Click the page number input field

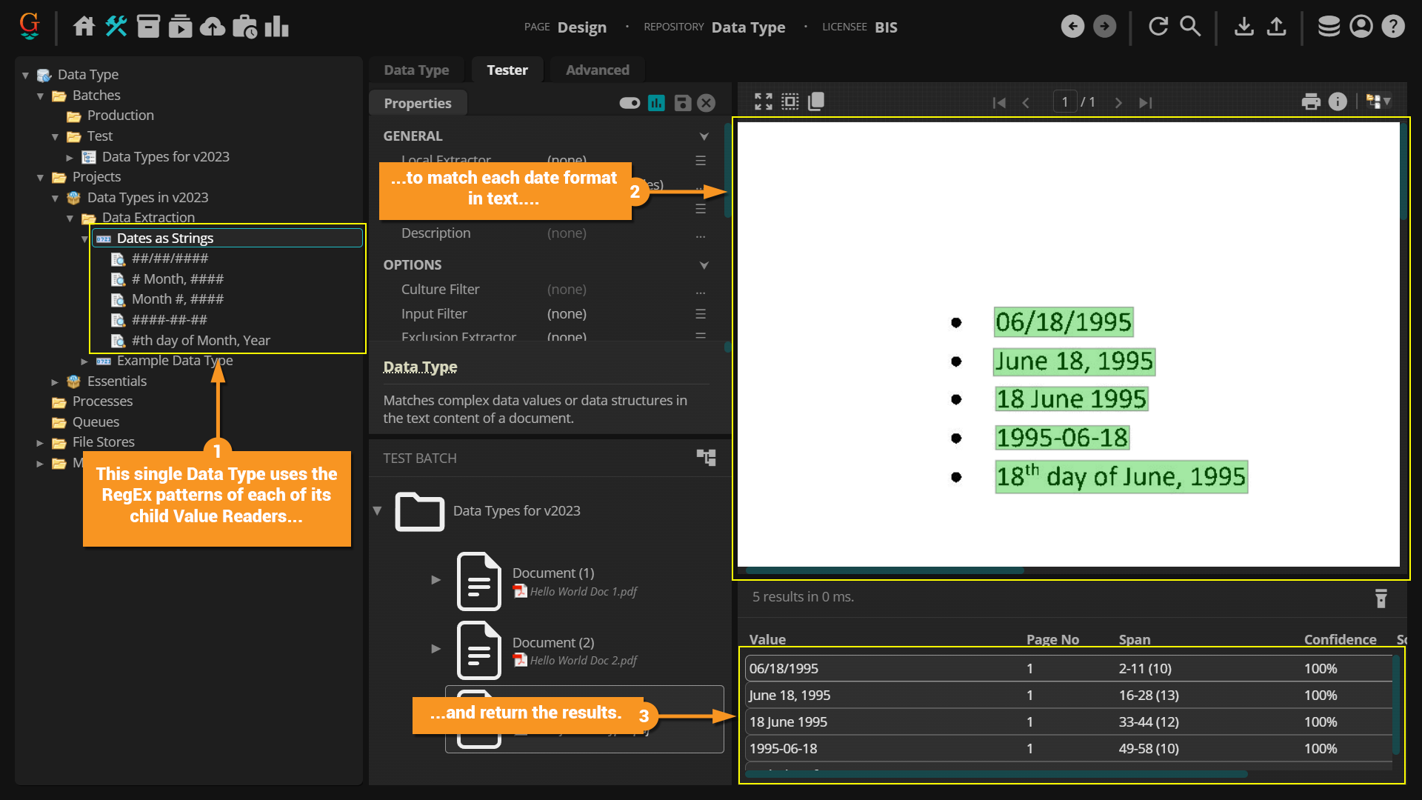[x=1064, y=101]
